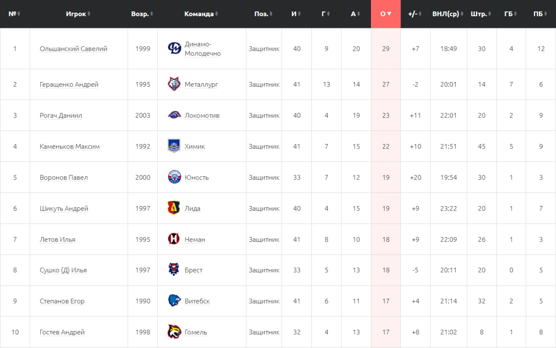This screenshot has width=556, height=348.
Task: Open Геращенко Андрей player page
Action: (69, 84)
